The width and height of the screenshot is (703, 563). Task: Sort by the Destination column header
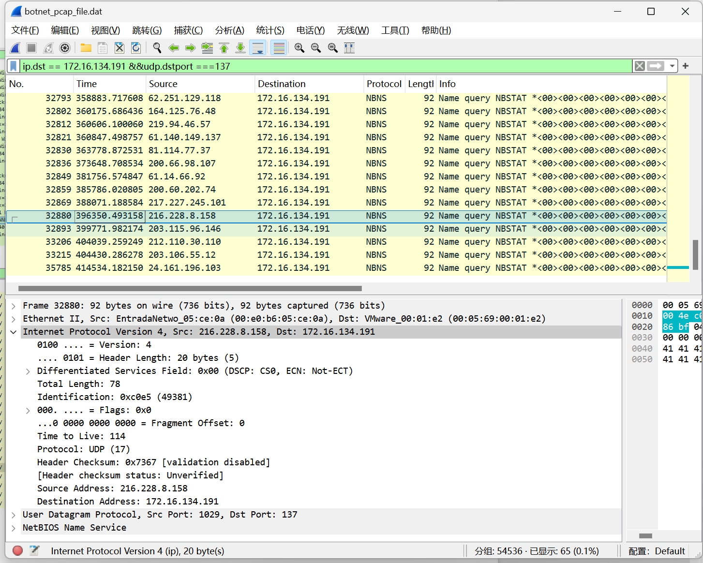pos(309,84)
